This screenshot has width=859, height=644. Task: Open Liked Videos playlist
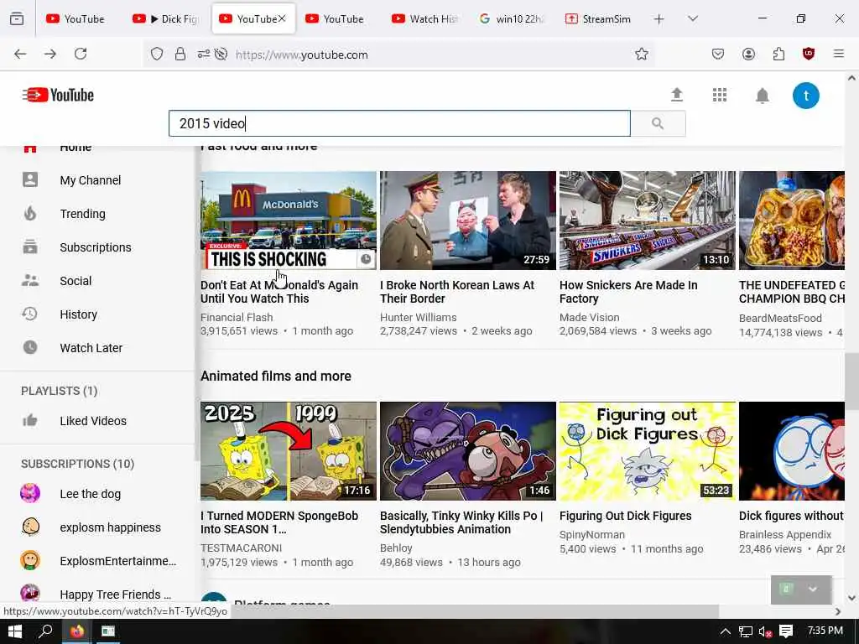point(93,421)
